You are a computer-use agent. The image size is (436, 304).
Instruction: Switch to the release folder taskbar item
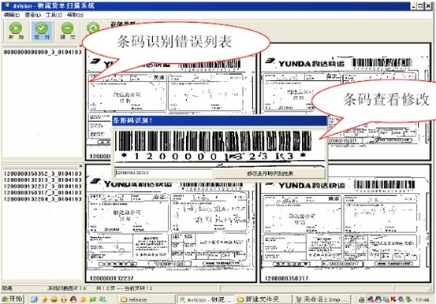point(147,299)
